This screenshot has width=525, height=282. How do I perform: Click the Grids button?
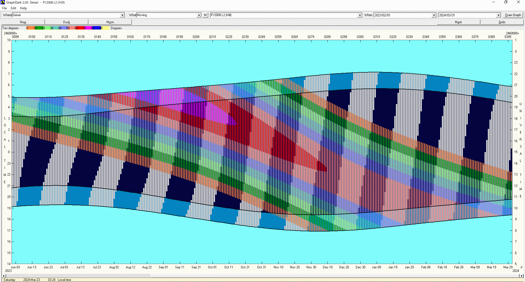click(502, 22)
